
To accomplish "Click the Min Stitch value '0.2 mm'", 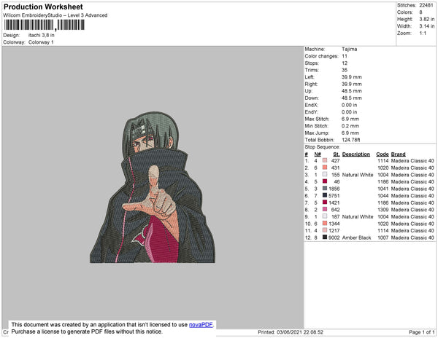I will coord(350,126).
